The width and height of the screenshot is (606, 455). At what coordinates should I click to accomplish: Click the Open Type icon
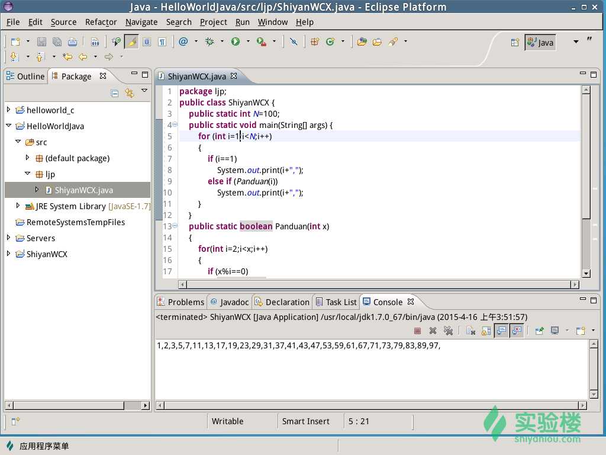click(x=362, y=41)
